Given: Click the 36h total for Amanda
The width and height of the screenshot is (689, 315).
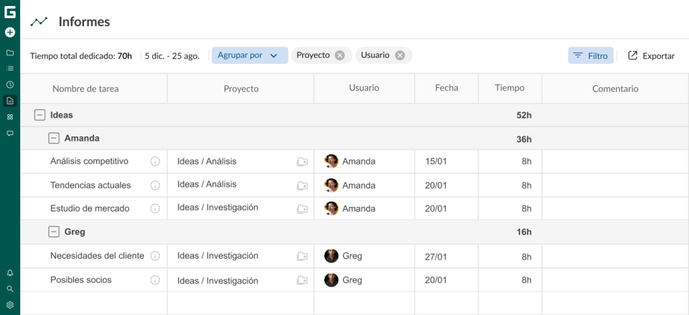Looking at the screenshot, I should tap(524, 140).
